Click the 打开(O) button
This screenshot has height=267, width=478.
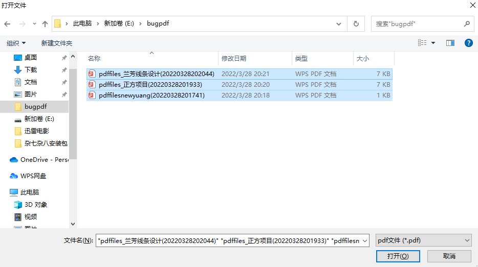[x=398, y=256]
